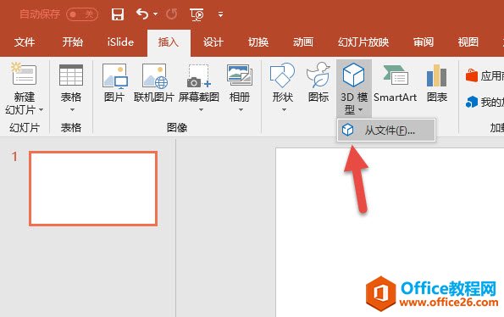This screenshot has width=504, height=317.
Task: Expand the 相册 dropdown arrow
Action: tap(241, 110)
